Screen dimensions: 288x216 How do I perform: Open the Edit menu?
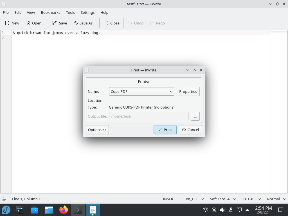(x=18, y=12)
